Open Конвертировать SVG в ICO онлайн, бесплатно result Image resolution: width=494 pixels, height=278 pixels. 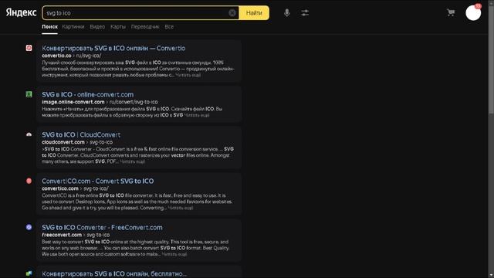(x=114, y=273)
